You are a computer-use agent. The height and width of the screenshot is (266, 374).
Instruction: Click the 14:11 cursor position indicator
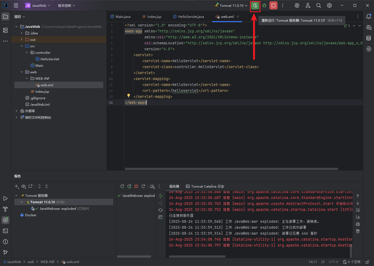pos(313,262)
